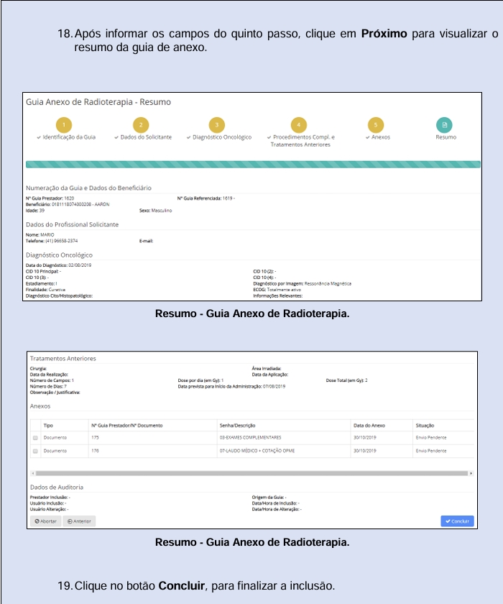This screenshot has width=503, height=604.
Task: Click step 3 circle Diagnóstico Oncológico
Action: pos(217,125)
